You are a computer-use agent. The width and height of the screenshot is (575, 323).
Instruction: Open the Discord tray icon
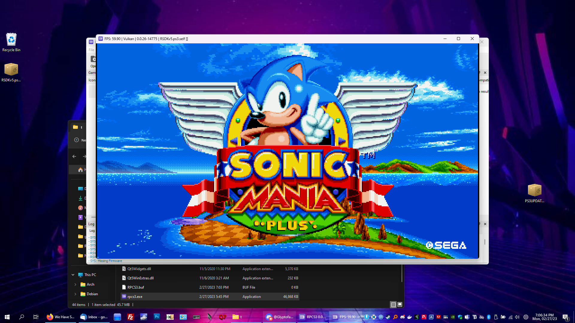pos(402,317)
